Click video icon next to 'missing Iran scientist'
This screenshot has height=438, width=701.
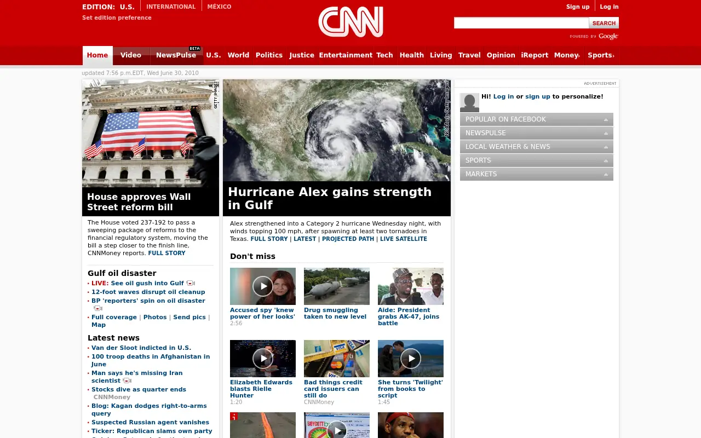[x=127, y=381]
